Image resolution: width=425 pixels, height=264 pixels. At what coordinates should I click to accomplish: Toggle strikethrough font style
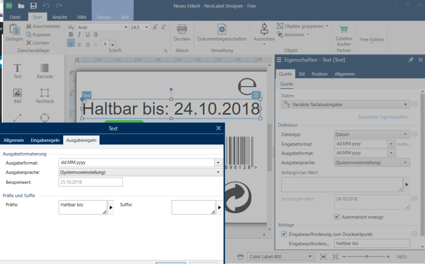coord(96,35)
